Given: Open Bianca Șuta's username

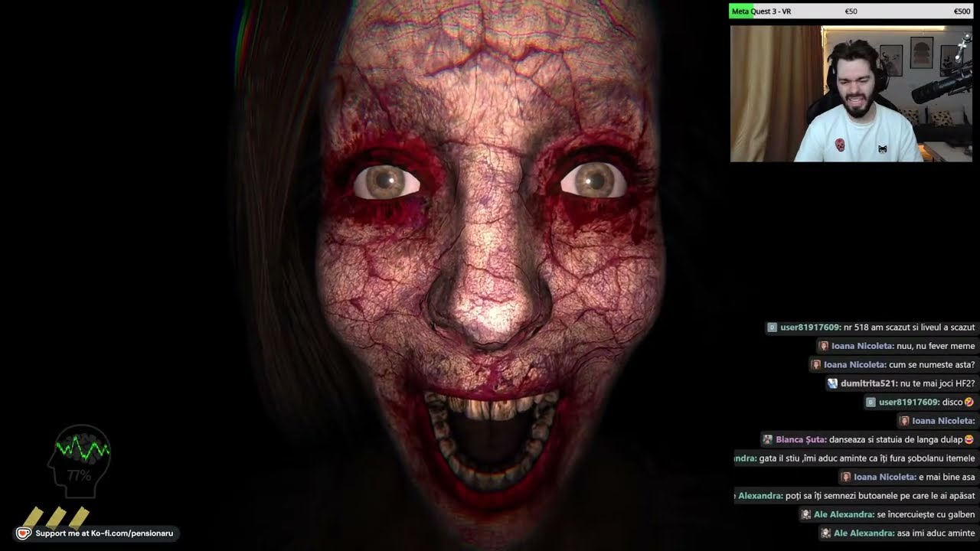Looking at the screenshot, I should click(x=801, y=440).
